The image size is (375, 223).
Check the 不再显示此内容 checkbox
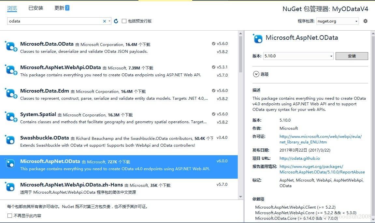click(x=10, y=216)
